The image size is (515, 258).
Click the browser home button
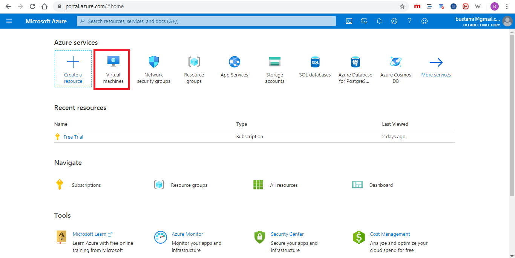[44, 6]
